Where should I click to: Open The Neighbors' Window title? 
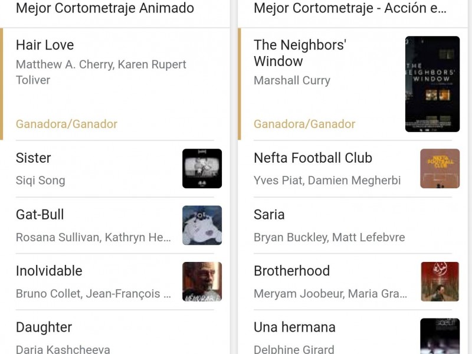coord(299,53)
